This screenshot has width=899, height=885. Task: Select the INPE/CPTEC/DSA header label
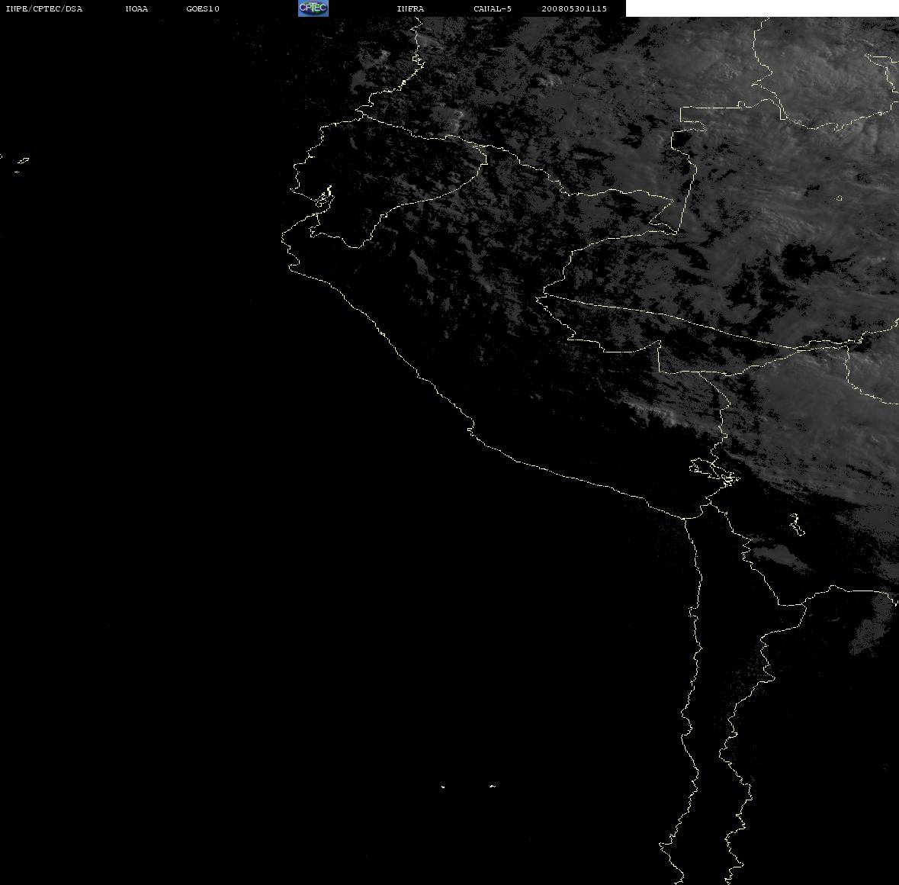click(44, 8)
